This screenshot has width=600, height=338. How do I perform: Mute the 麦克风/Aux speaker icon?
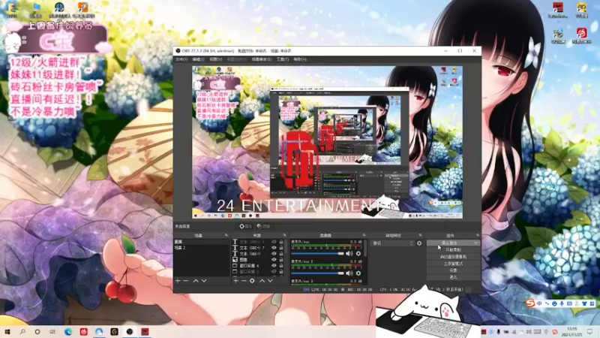349,253
